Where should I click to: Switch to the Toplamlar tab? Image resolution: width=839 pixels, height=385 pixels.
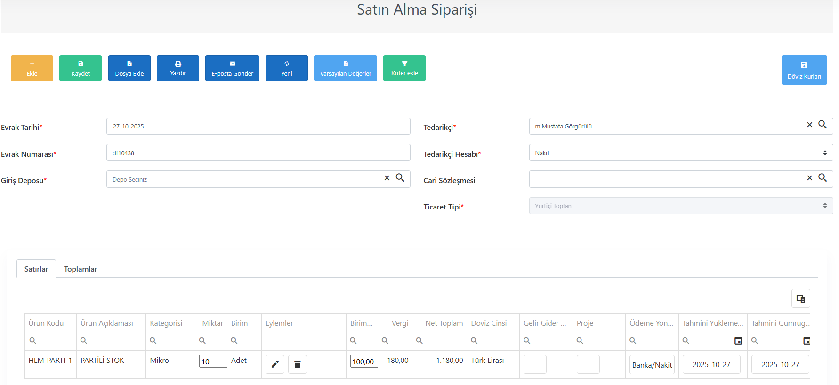tap(81, 269)
